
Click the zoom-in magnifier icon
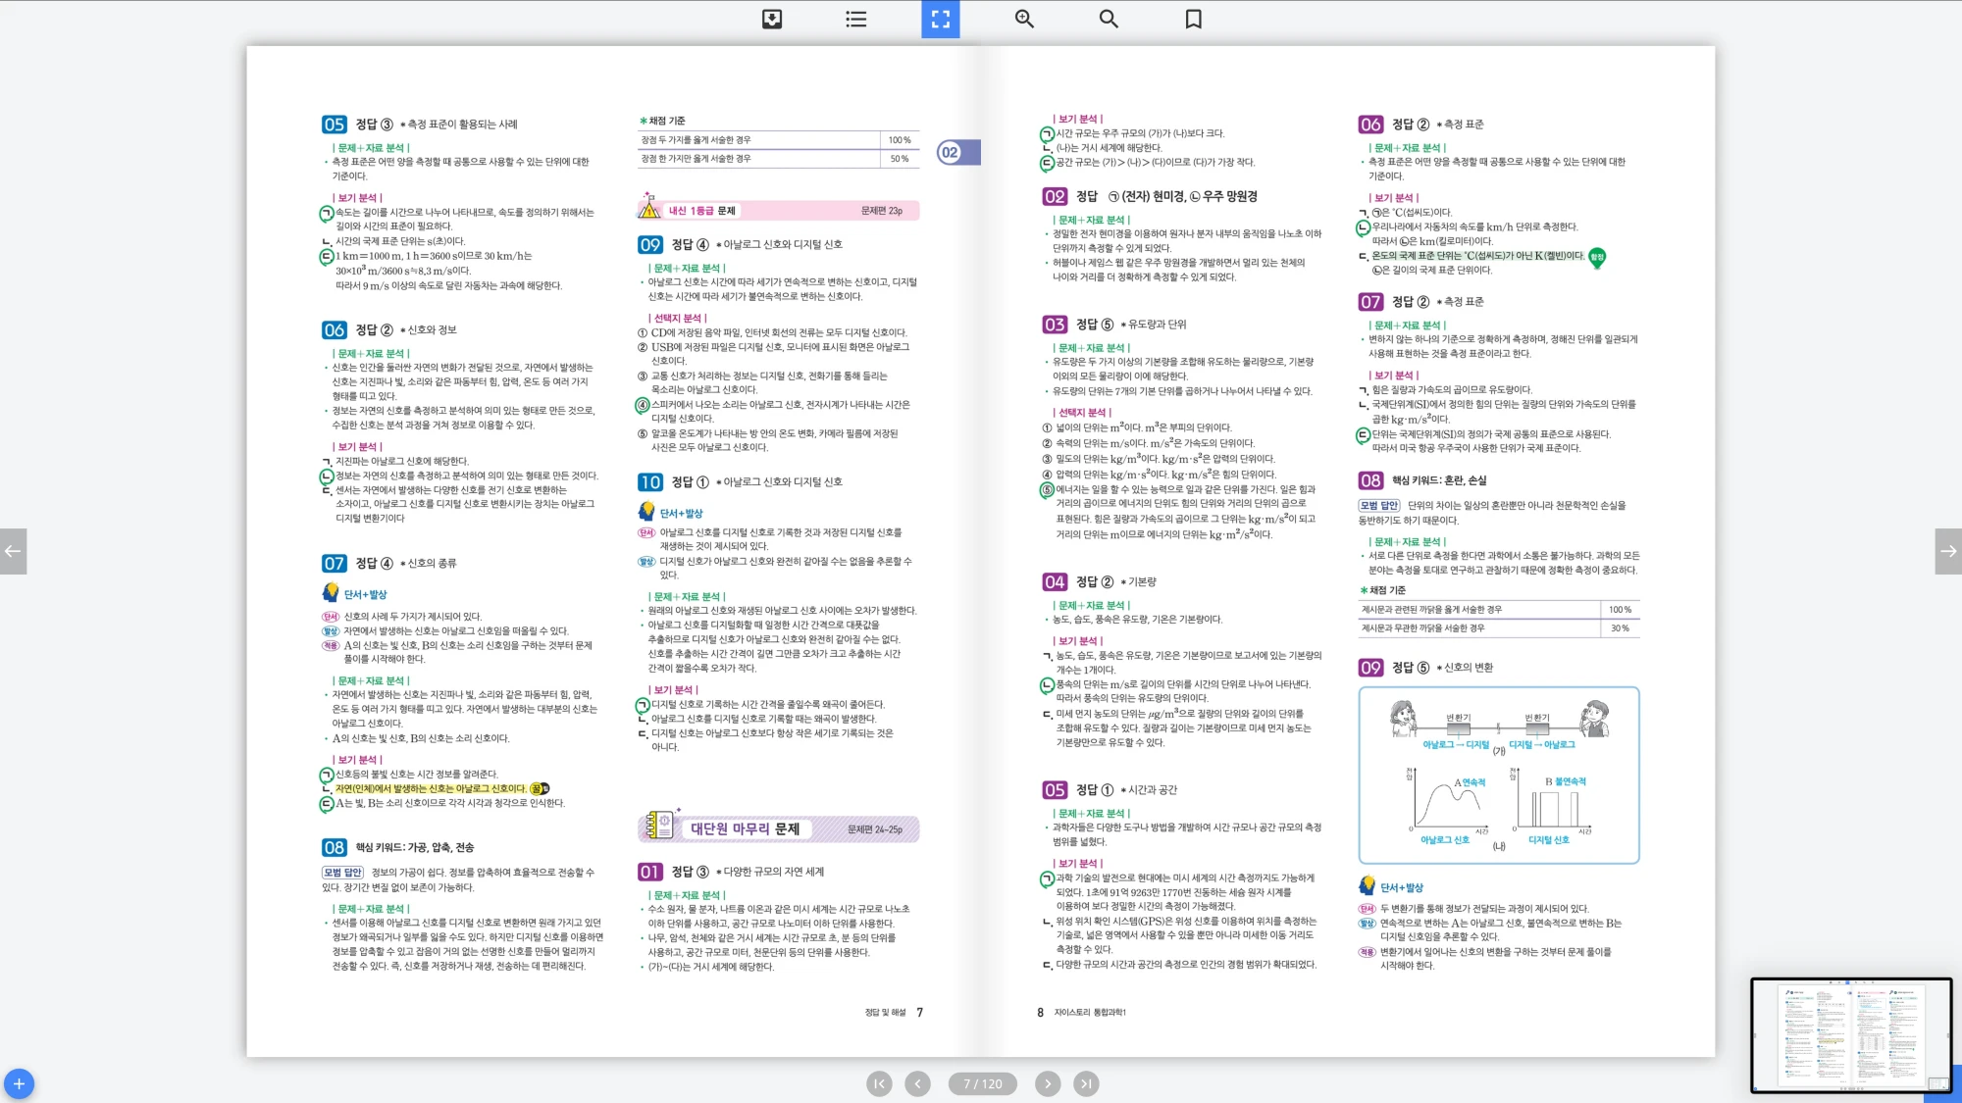(x=1024, y=19)
